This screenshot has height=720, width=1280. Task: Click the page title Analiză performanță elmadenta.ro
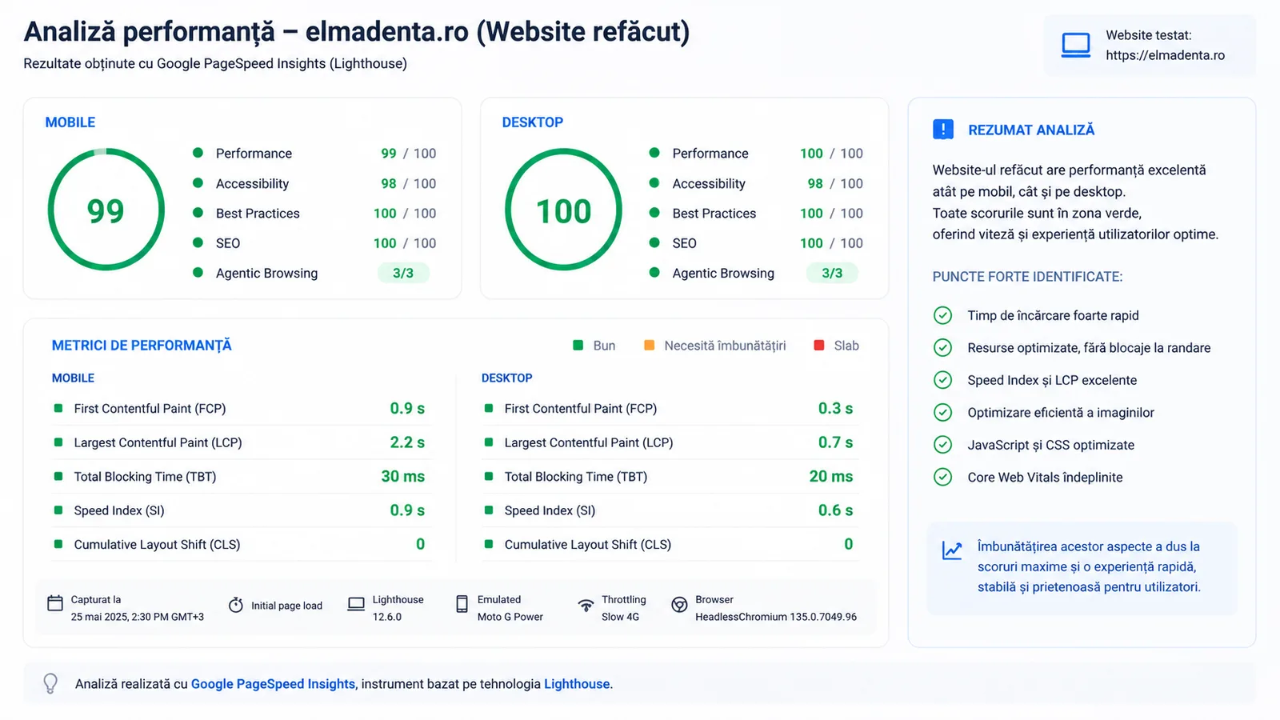click(357, 31)
